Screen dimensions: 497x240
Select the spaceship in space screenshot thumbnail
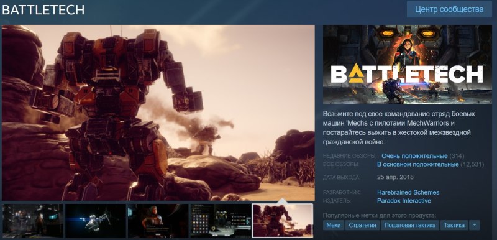point(96,221)
